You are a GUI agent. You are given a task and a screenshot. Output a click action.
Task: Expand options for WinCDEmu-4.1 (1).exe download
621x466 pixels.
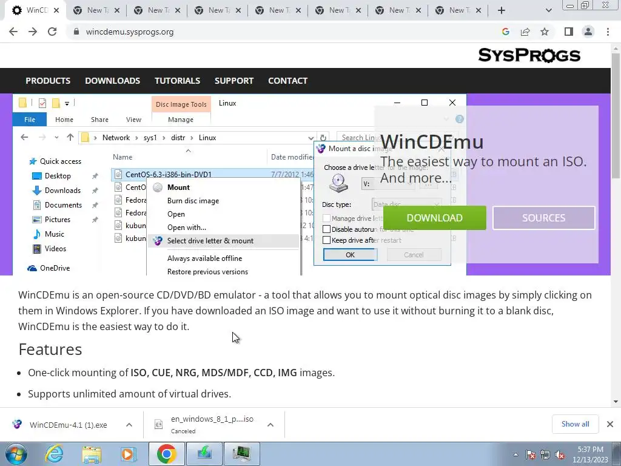click(x=129, y=424)
